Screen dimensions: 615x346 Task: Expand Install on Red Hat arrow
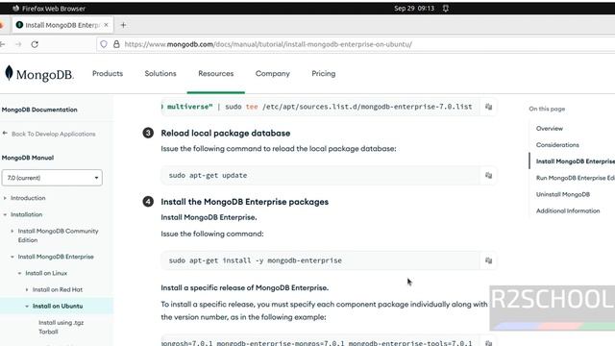tap(27, 290)
